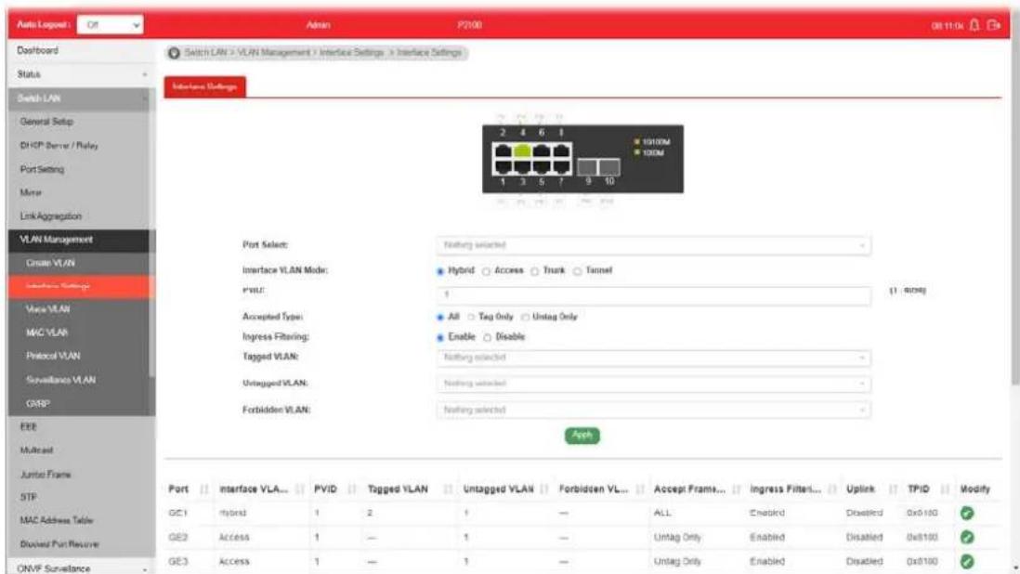The image size is (1020, 574).
Task: Select Tunnel interface VLAN mode
Action: pos(577,271)
